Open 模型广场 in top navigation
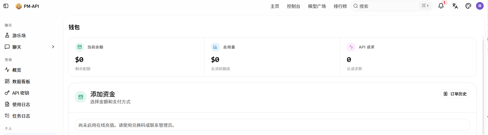488x135 pixels. click(x=317, y=6)
